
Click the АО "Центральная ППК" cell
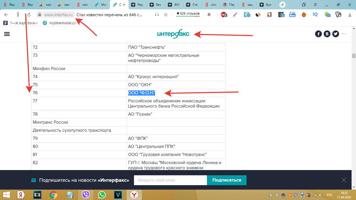click(176, 146)
